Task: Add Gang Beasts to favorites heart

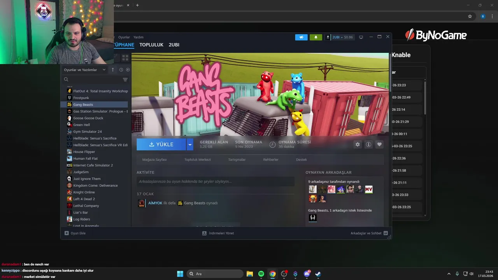Action: [379, 144]
